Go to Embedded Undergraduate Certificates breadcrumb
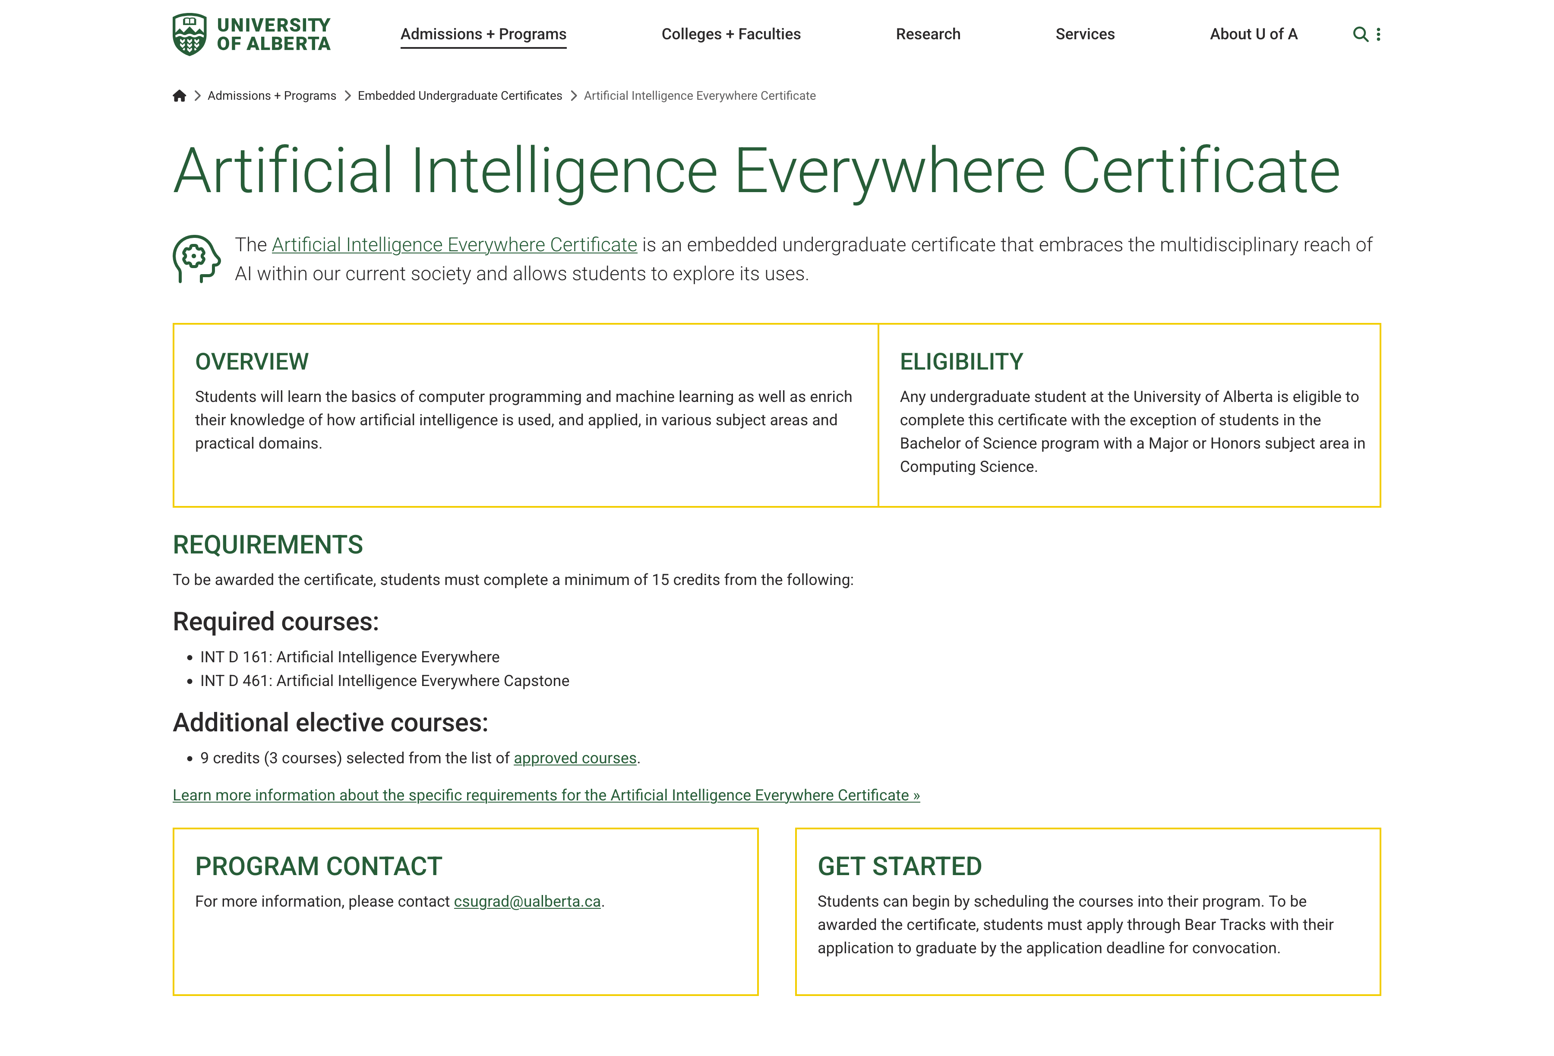The image size is (1554, 1056). [x=459, y=96]
